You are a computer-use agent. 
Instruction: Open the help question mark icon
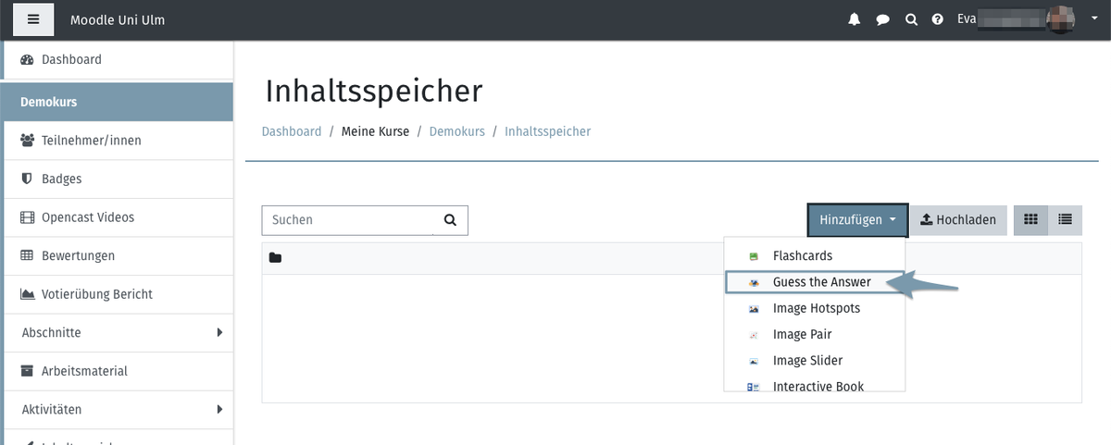pyautogui.click(x=938, y=19)
